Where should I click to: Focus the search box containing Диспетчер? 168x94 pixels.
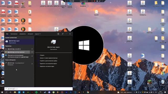[39, 89]
